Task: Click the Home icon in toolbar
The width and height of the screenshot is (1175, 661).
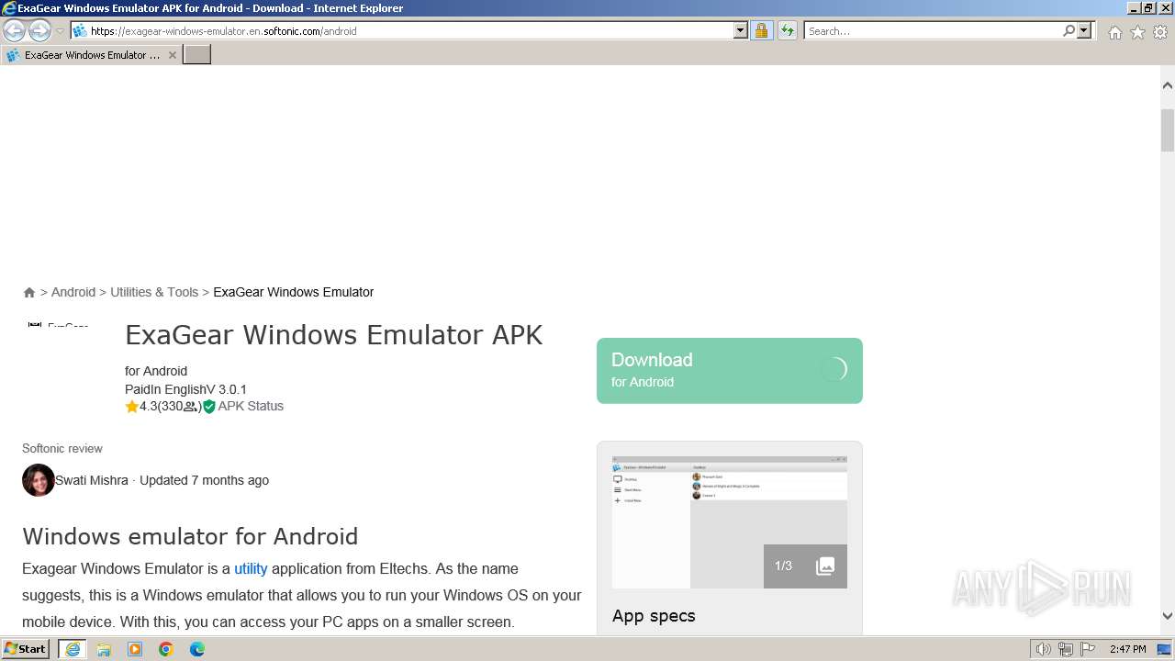Action: pyautogui.click(x=1114, y=32)
